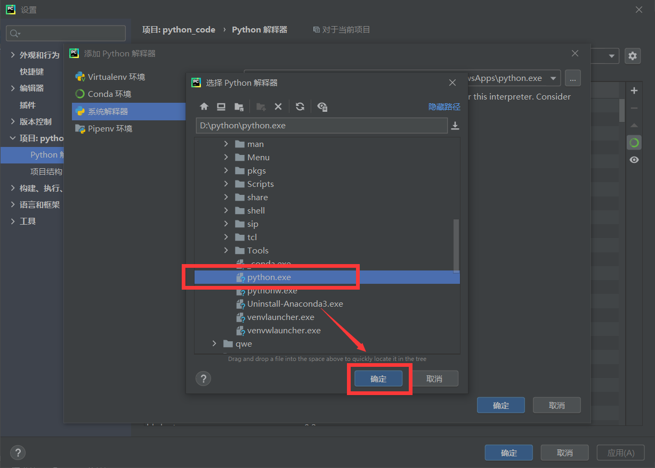The height and width of the screenshot is (468, 655).
Task: Cancel with 取消 in Select Python Interpreter dialog
Action: point(434,379)
